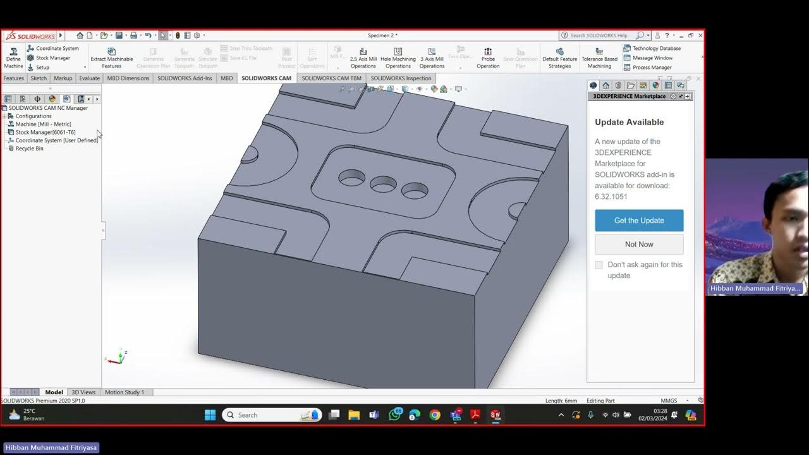The image size is (809, 455).
Task: Switch to the Sketch tab
Action: [39, 78]
